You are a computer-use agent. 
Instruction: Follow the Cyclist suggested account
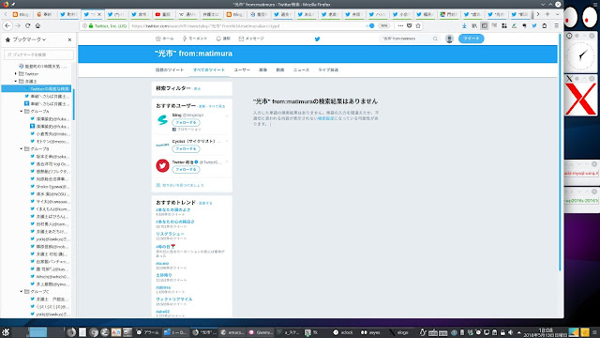(186, 148)
